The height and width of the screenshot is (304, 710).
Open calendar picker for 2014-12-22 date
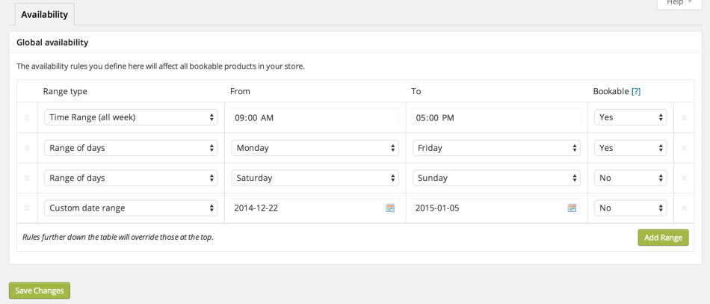[389, 208]
